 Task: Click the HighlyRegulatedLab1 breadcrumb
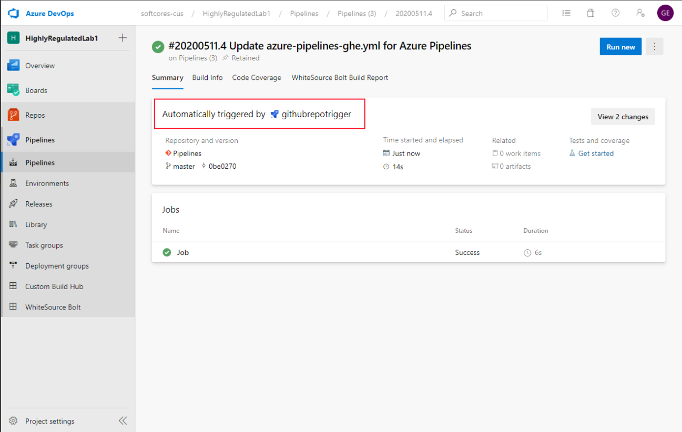tap(237, 13)
